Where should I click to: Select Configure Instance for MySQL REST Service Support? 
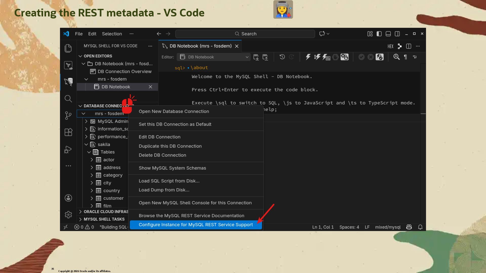pyautogui.click(x=195, y=225)
